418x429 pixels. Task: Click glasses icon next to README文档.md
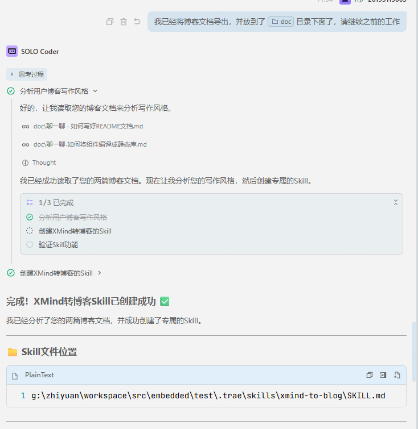click(26, 126)
